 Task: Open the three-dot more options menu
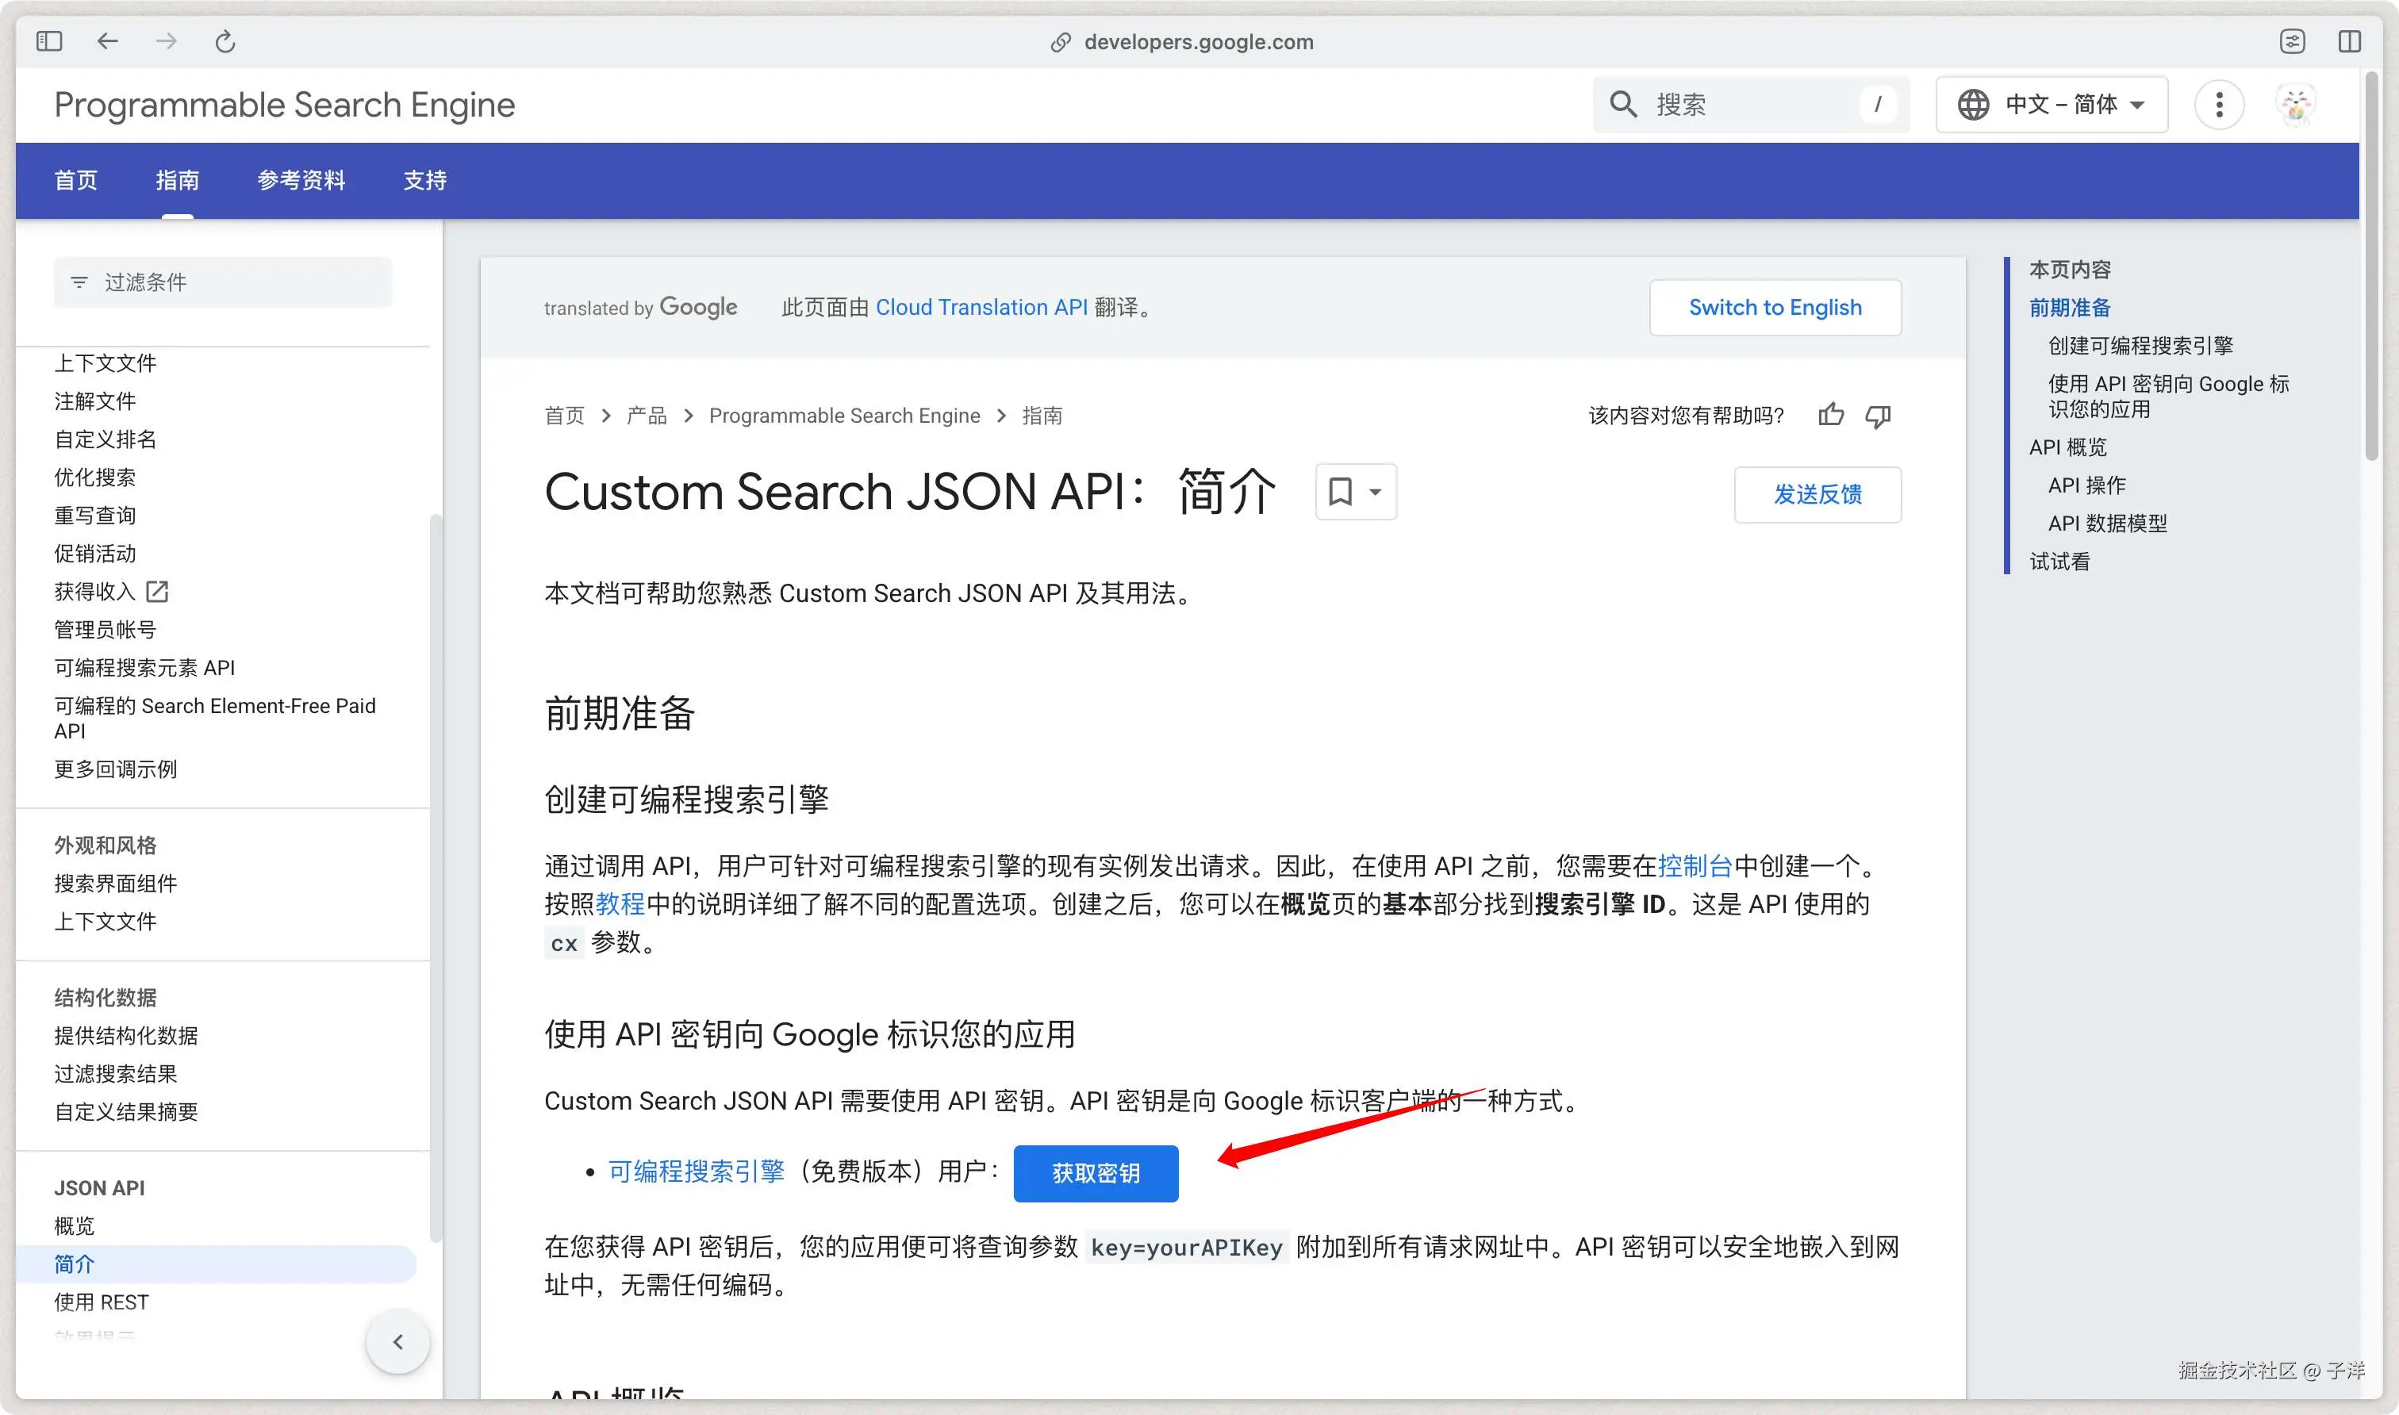point(2219,105)
